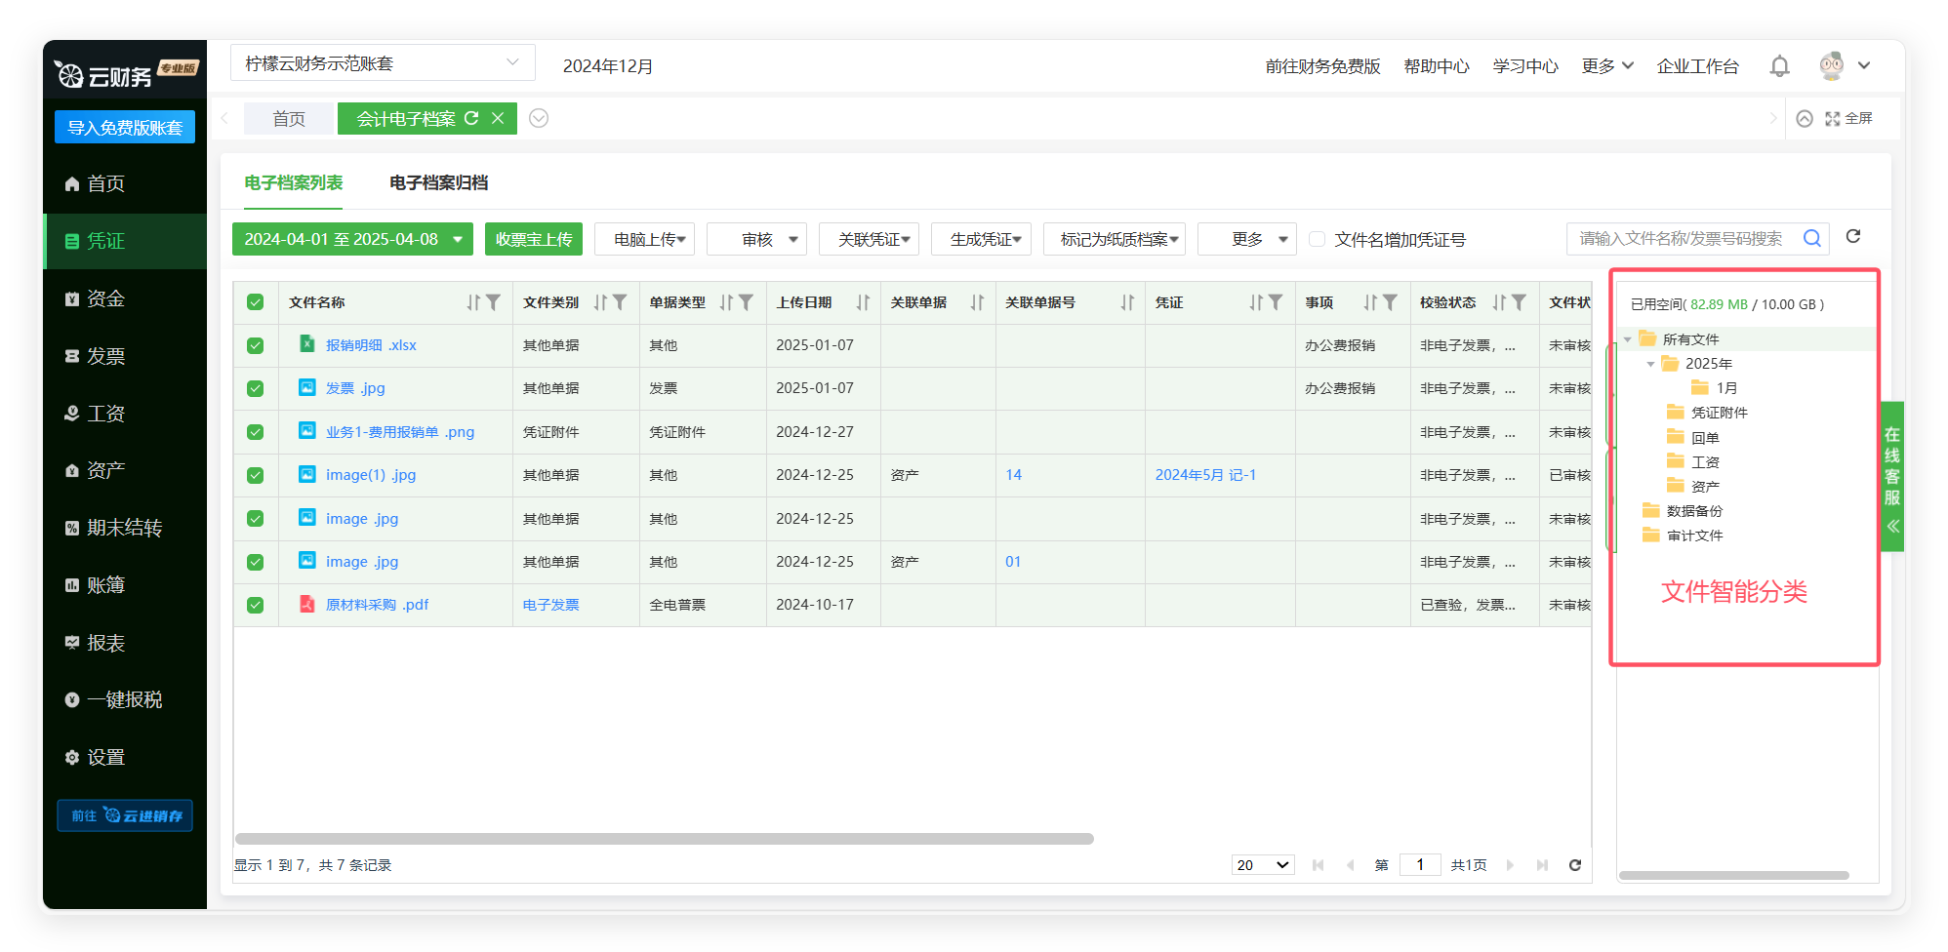The image size is (1948, 952).
Task: Click the 收票宝上传 button
Action: (x=534, y=239)
